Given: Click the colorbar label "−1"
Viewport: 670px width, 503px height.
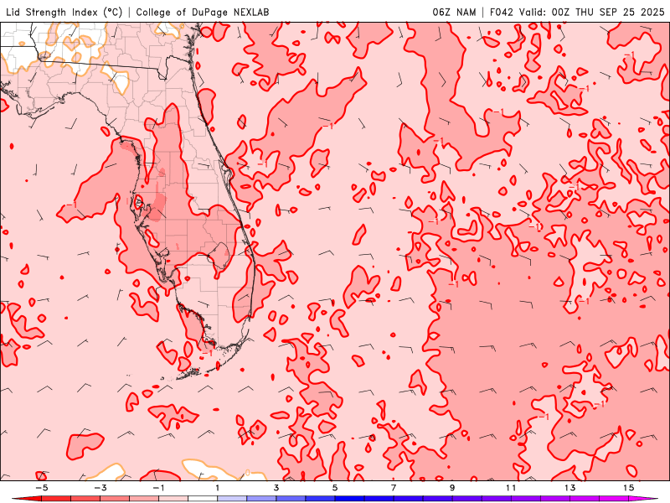Looking at the screenshot, I should (158, 488).
